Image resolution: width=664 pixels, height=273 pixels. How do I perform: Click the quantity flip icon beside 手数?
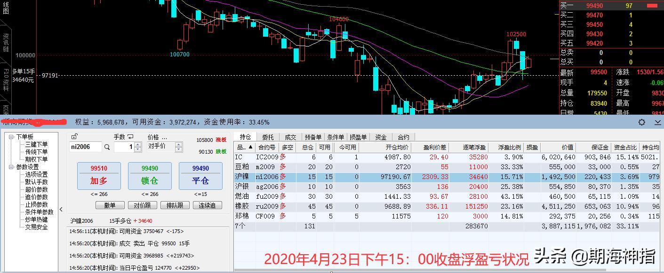tap(130, 136)
